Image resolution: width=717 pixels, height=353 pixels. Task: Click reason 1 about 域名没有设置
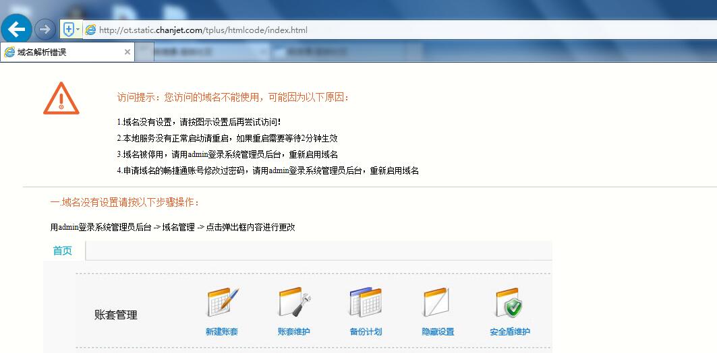199,123
